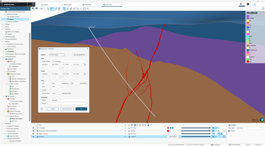Pick collar location with the cursor icon

pyautogui.click(x=85, y=64)
